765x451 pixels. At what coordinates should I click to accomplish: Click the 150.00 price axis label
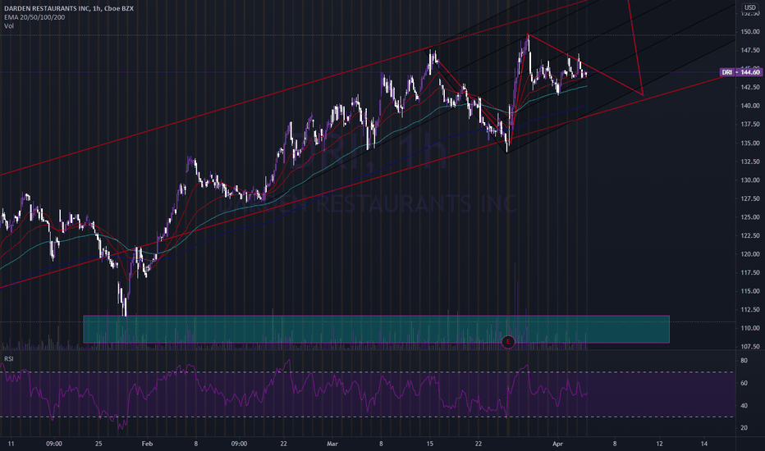click(x=750, y=32)
